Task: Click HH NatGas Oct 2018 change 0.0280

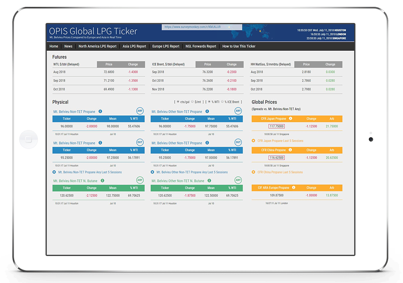Action: tap(330, 89)
